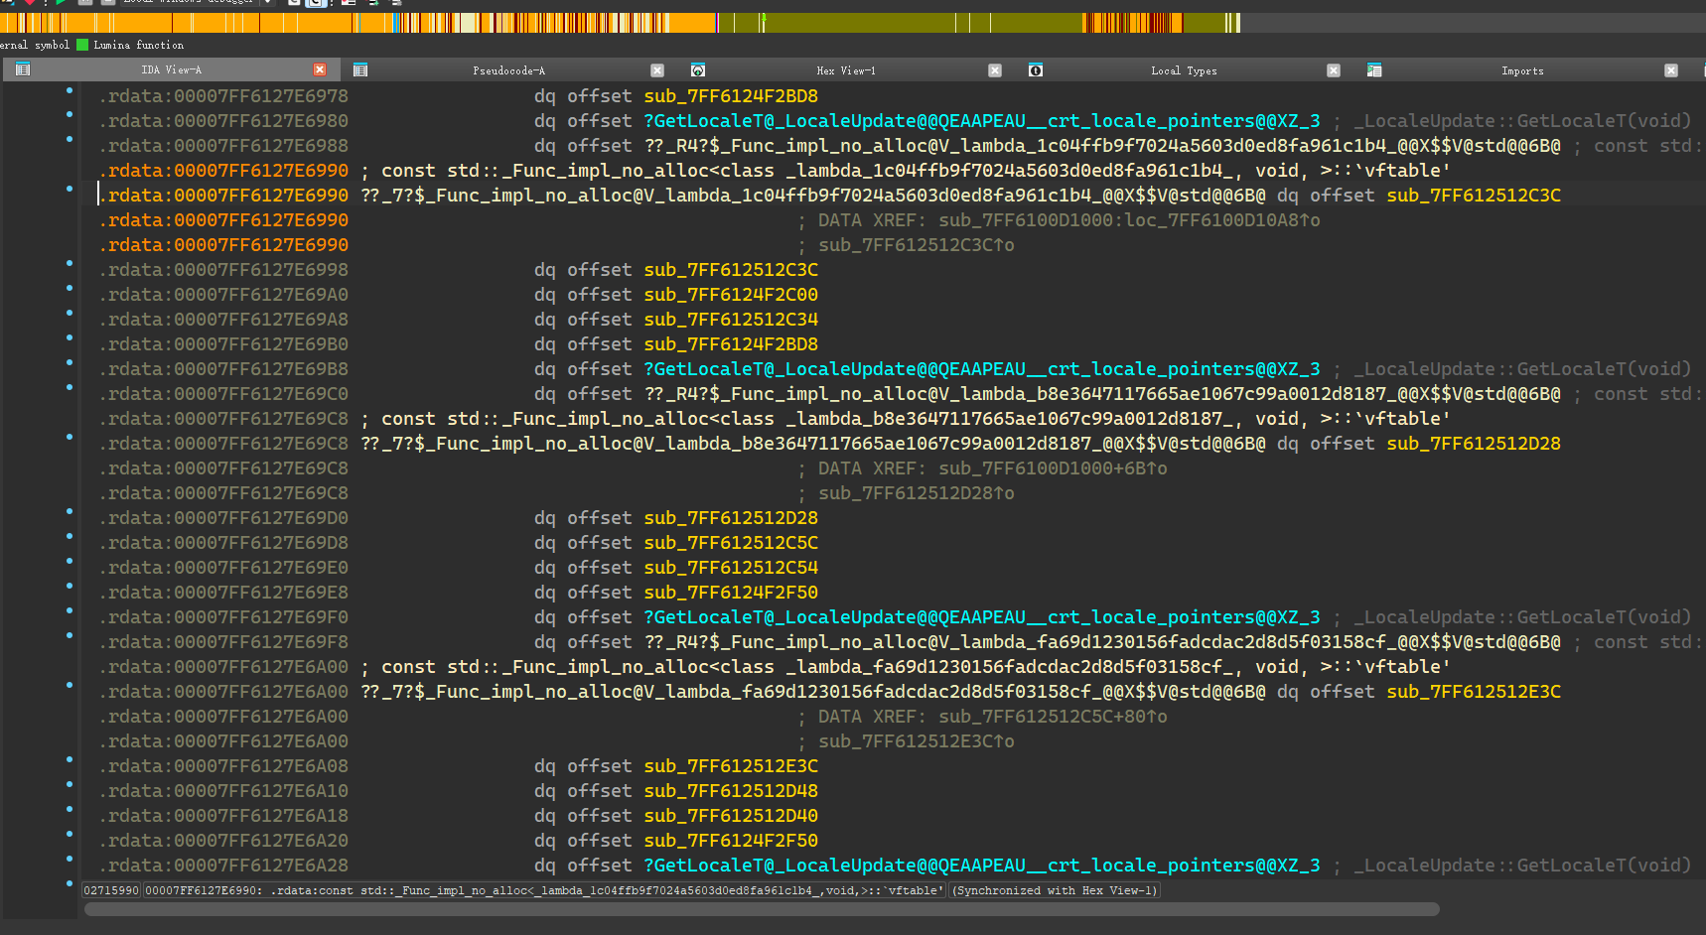Close the IDA View-A tab

(320, 69)
